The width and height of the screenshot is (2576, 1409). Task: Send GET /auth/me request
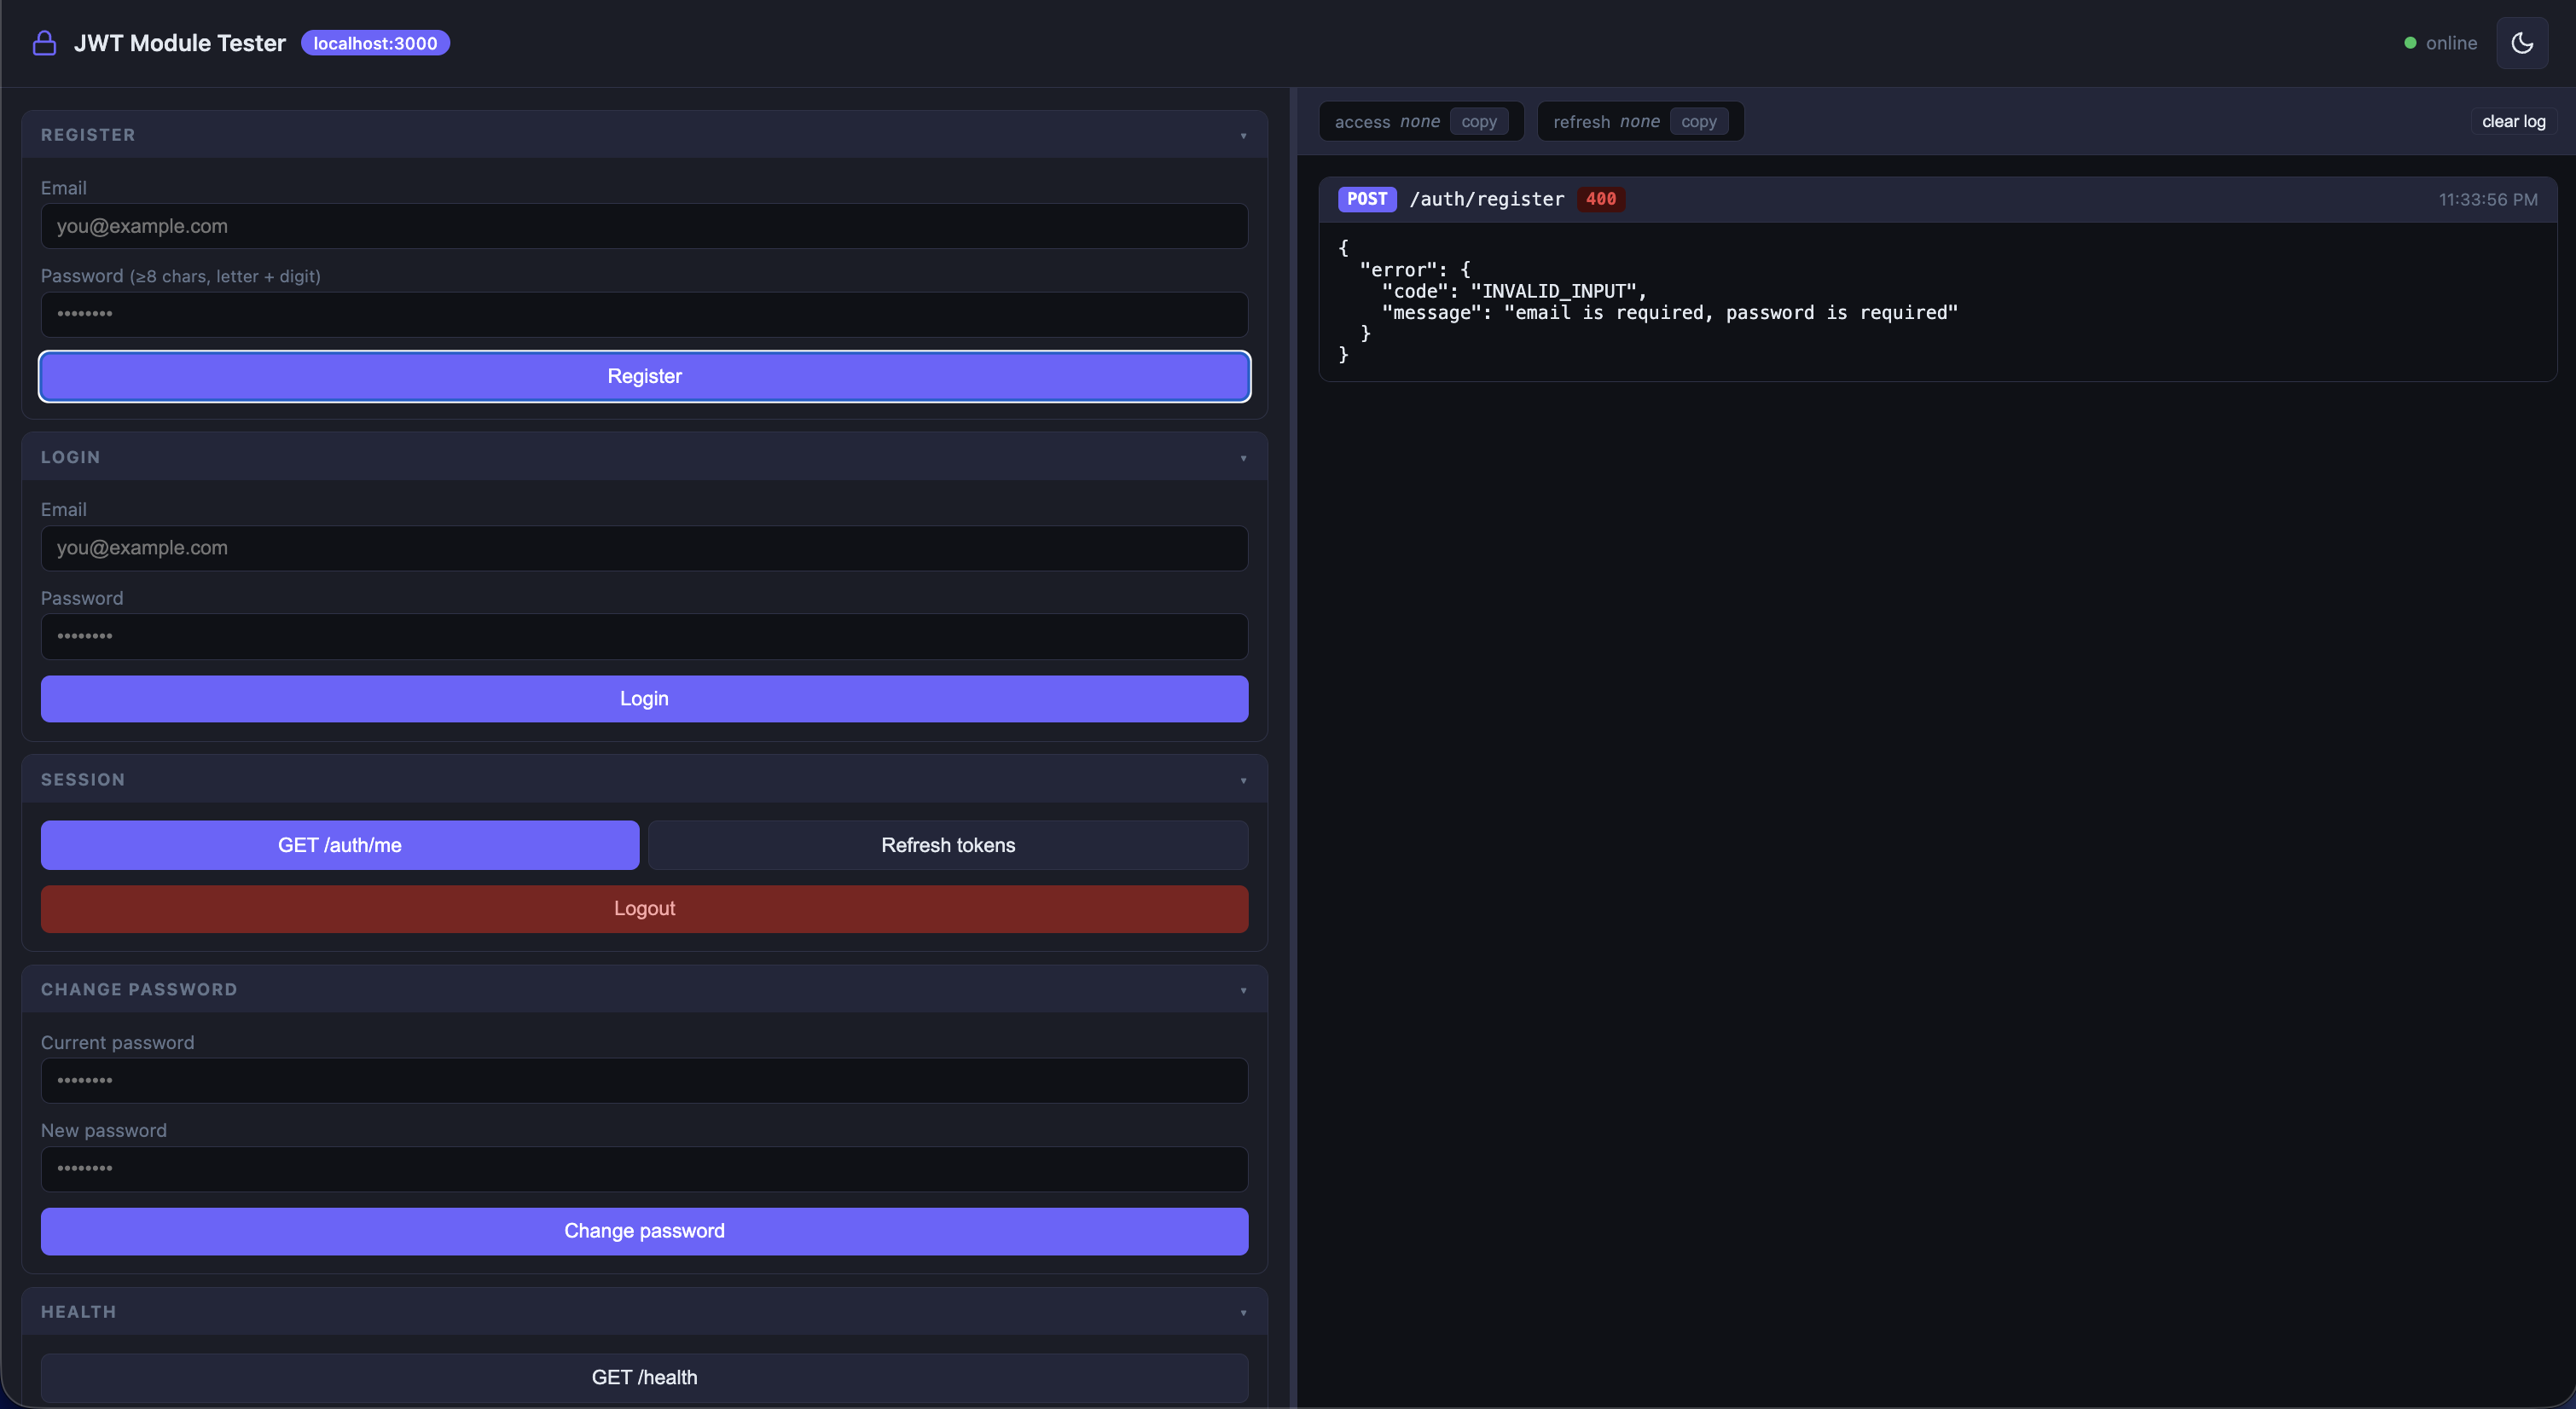340,845
